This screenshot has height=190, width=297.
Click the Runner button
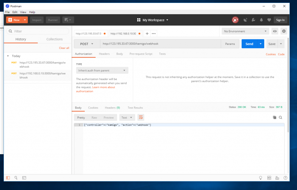click(x=53, y=20)
